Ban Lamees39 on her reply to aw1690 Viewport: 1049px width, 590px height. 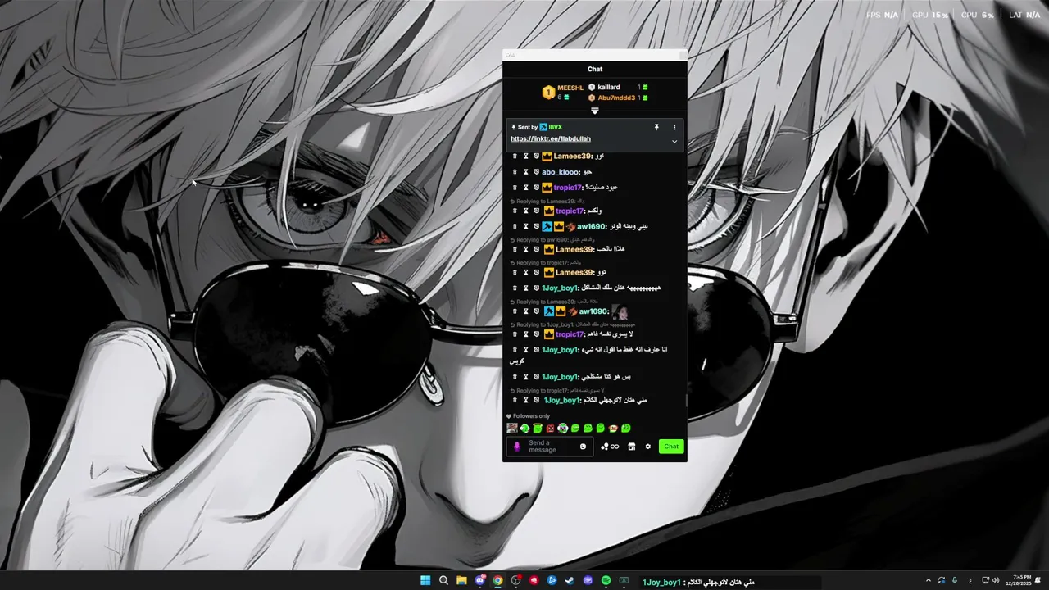tap(537, 249)
